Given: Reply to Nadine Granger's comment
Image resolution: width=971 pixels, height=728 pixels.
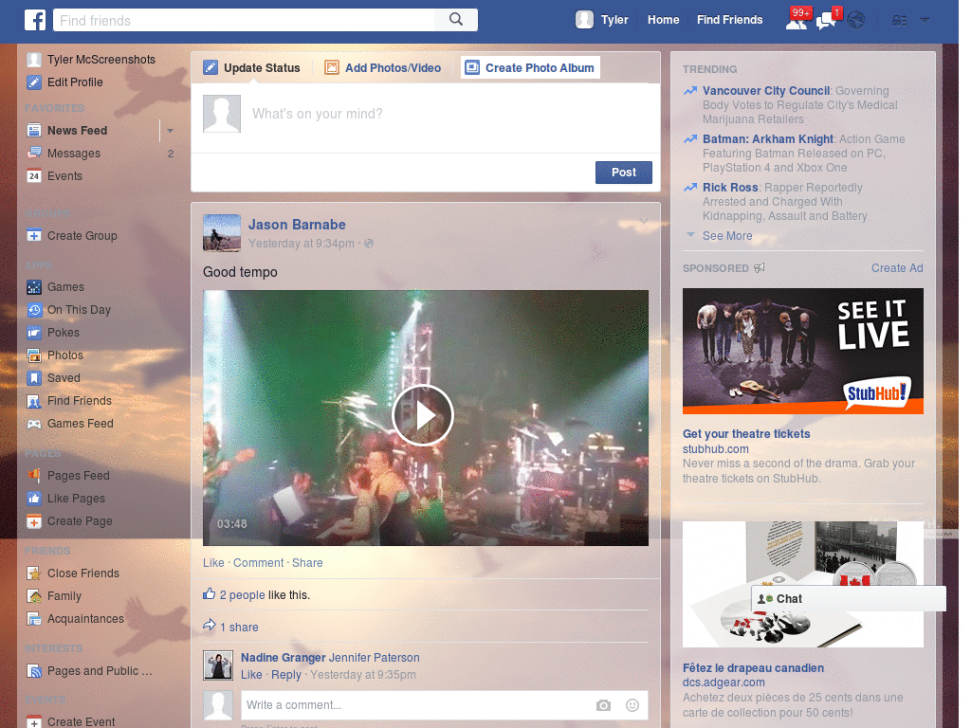Looking at the screenshot, I should (286, 675).
